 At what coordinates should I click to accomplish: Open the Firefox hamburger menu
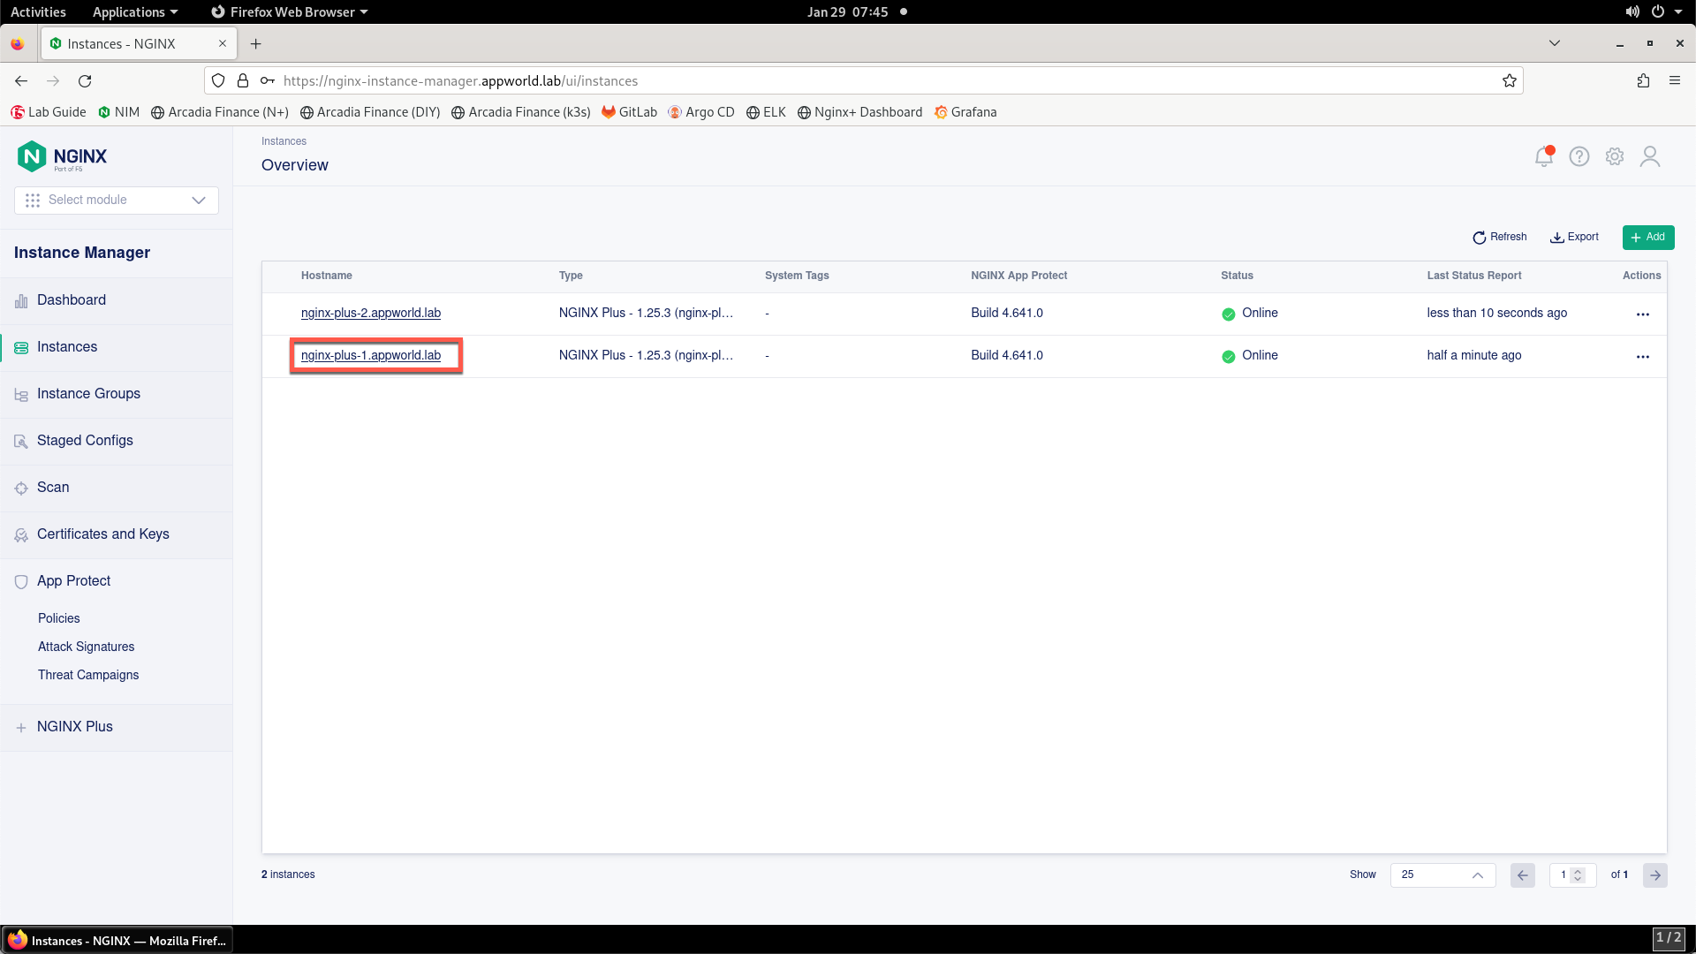[x=1675, y=80]
